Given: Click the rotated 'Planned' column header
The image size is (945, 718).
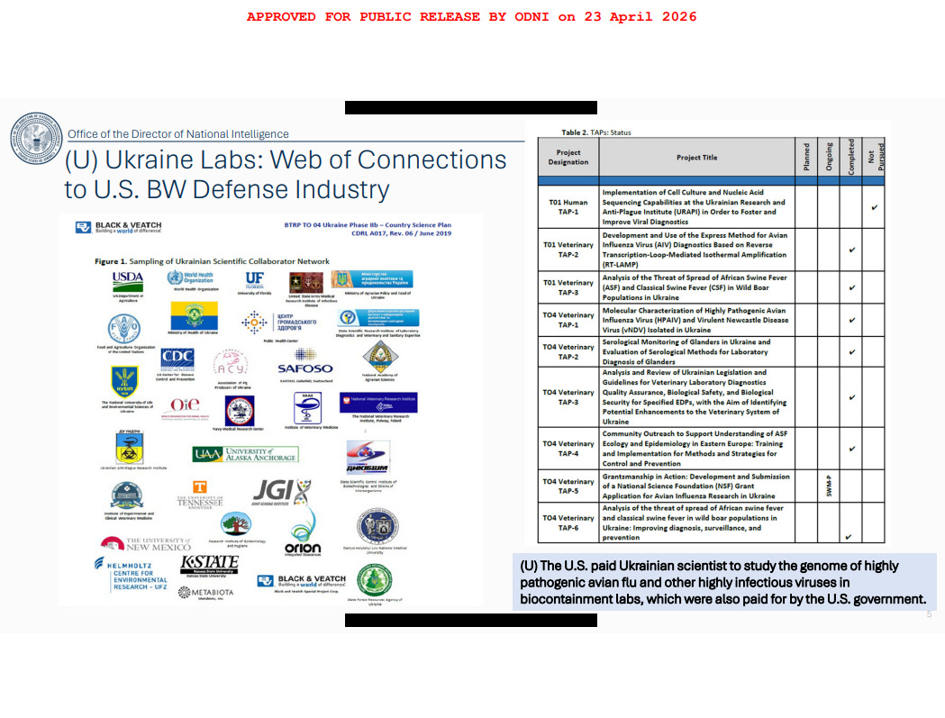Looking at the screenshot, I should (x=806, y=157).
